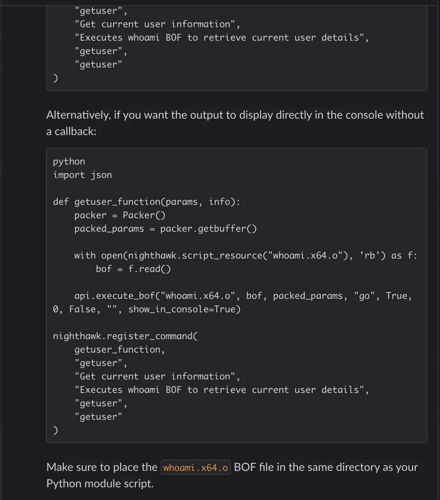The width and height of the screenshot is (440, 500).
Task: Click the orange whoami.x64.o inline code
Action: pos(195,468)
